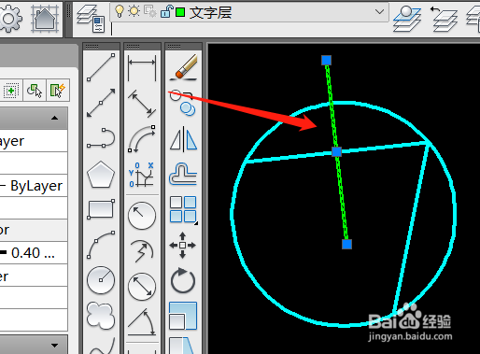
Task: Toggle viewport freeze for 文字层 layer
Action: pyautogui.click(x=150, y=12)
